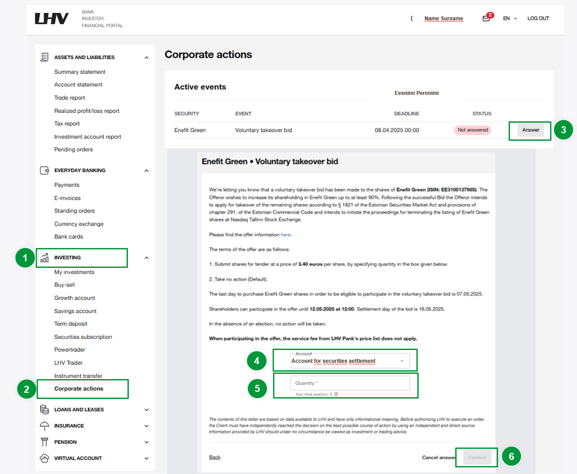Click the 08.04.2025 00:00 deadline cell
Screen dimensions: 577x474
tap(397, 130)
